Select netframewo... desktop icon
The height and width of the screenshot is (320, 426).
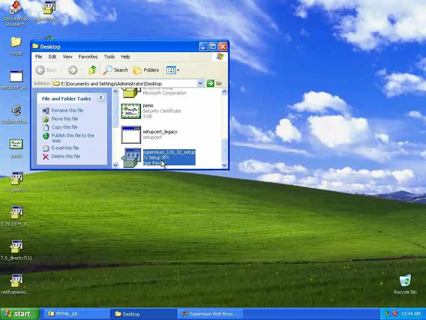coord(16,284)
